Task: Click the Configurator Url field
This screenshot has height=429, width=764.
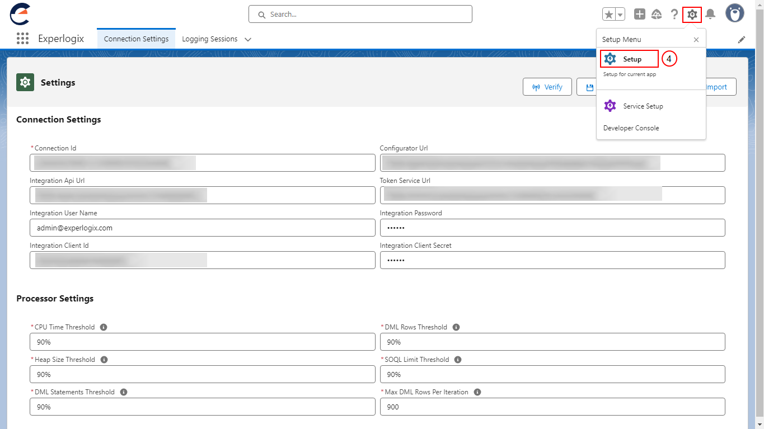Action: click(x=552, y=163)
